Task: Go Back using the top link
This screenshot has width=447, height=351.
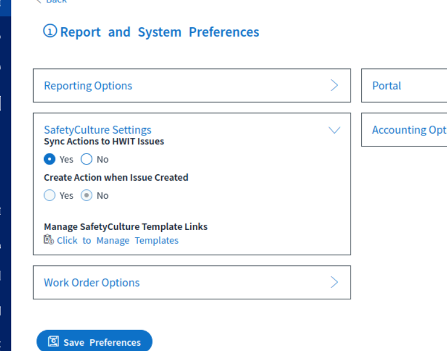Action: click(52, 1)
